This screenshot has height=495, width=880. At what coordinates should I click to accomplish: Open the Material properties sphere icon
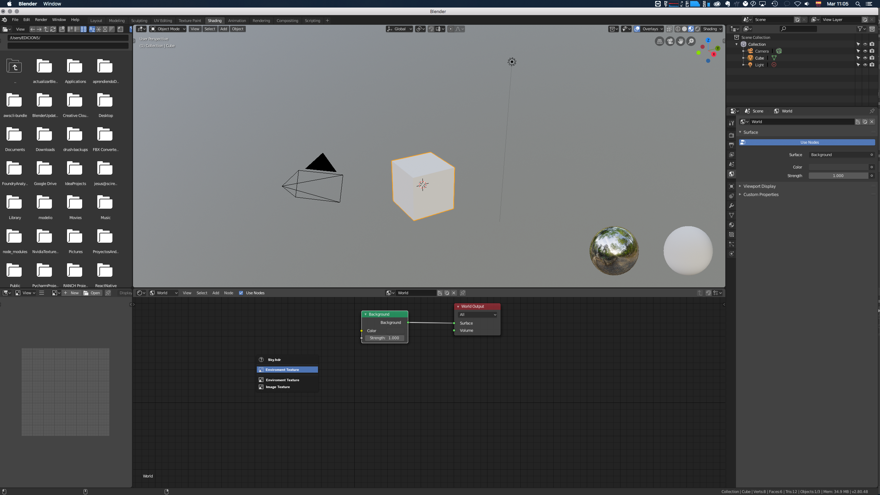click(x=731, y=225)
